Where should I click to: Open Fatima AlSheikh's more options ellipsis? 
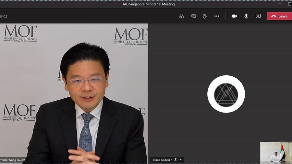tap(180, 160)
